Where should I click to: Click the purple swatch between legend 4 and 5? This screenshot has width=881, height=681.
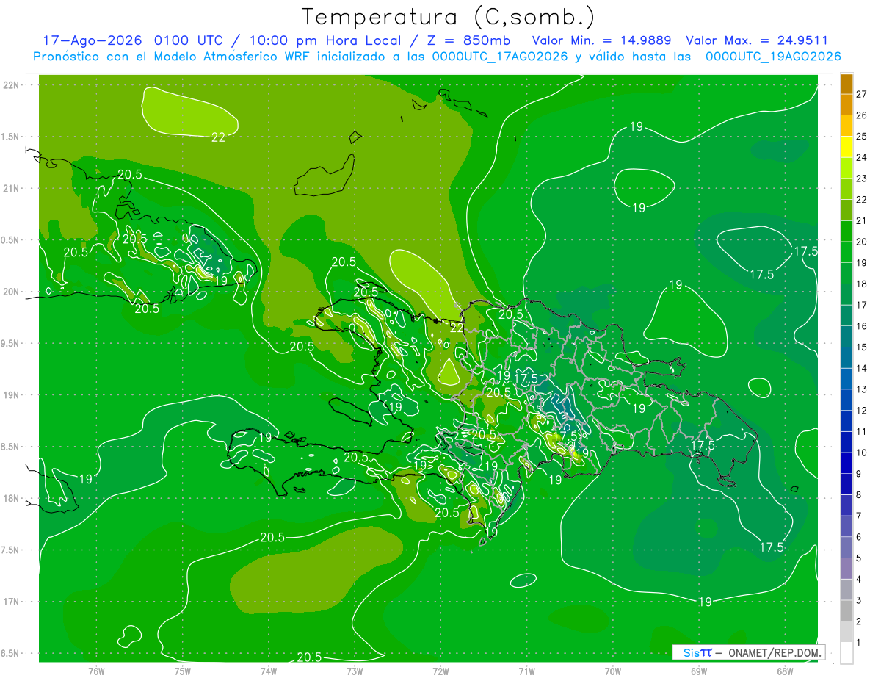click(846, 569)
